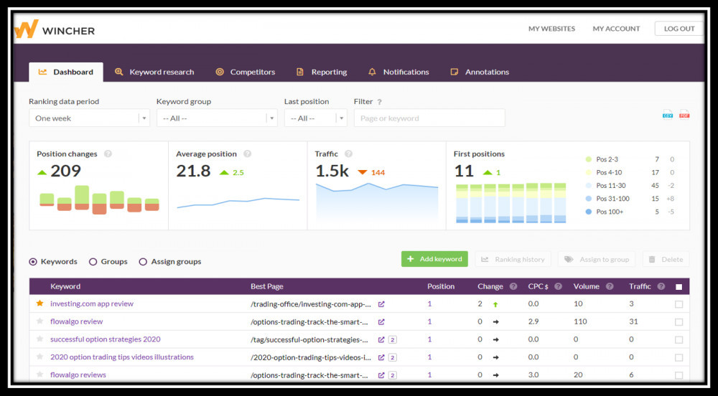This screenshot has height=396, width=718.
Task: Open help icon in Change column header
Action: point(513,286)
